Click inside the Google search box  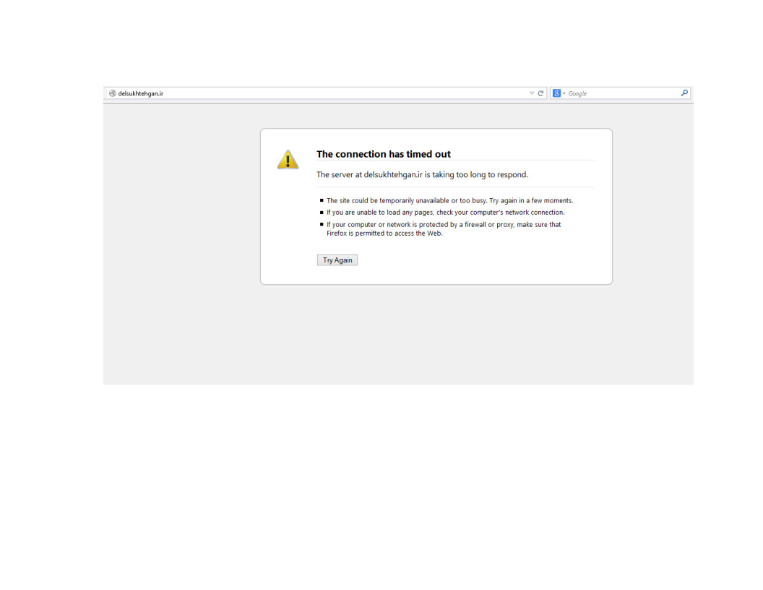click(621, 93)
